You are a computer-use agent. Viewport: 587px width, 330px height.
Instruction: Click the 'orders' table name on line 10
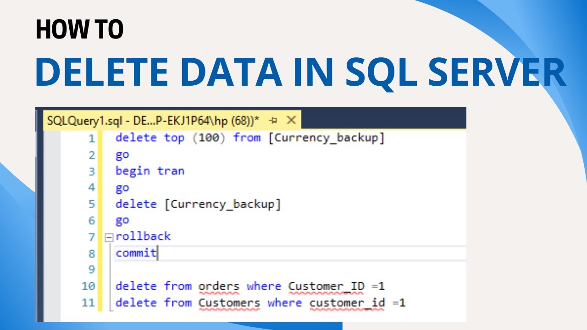click(219, 286)
